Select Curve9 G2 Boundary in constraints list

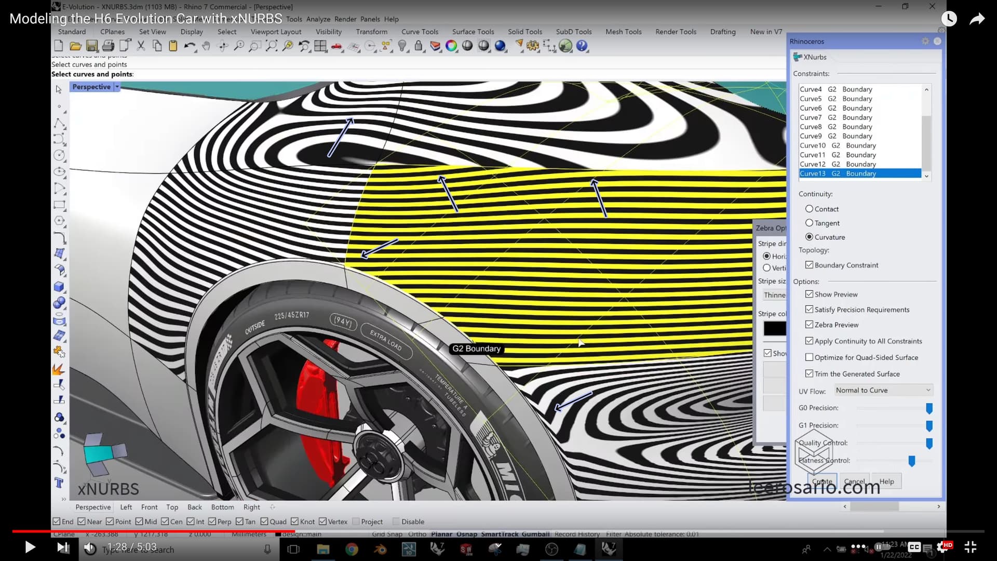[860, 136]
